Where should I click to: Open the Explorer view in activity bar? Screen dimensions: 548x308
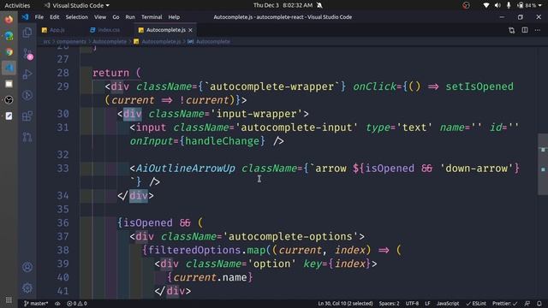click(27, 33)
